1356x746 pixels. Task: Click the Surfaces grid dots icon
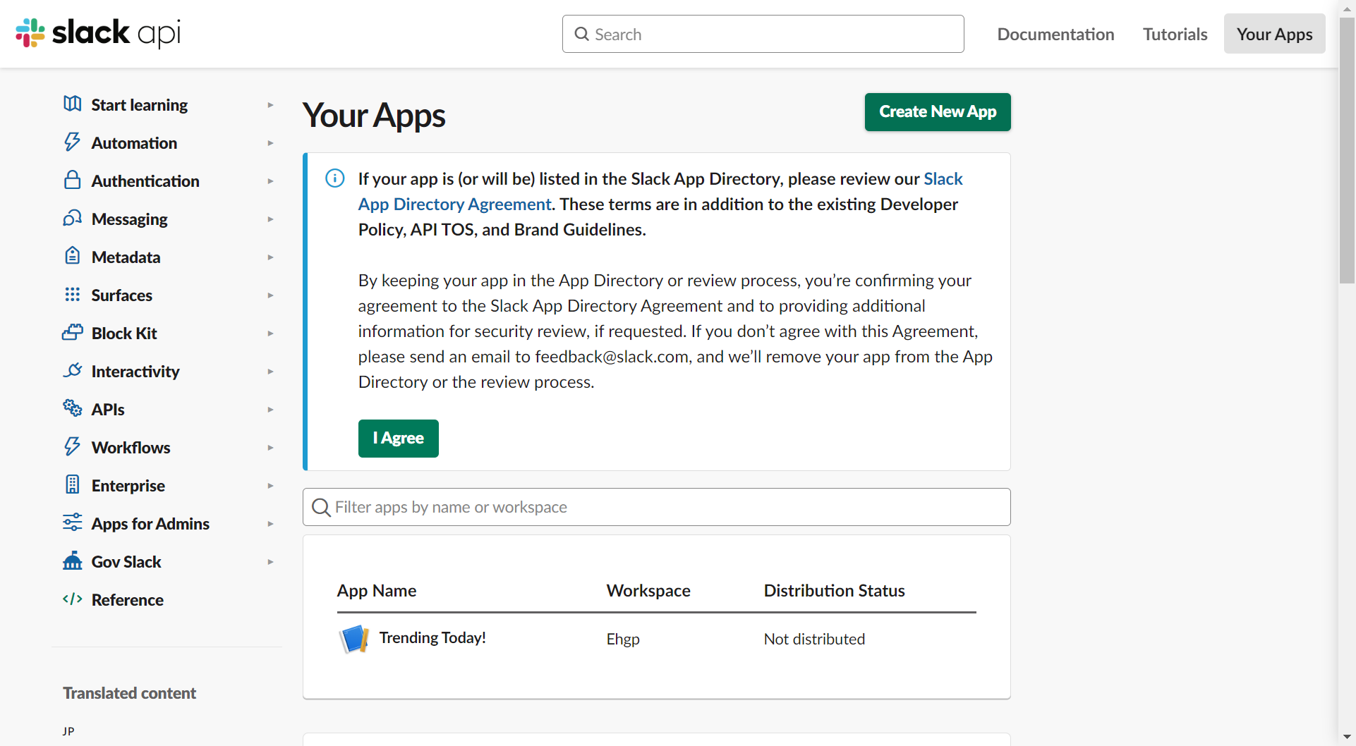coord(72,295)
